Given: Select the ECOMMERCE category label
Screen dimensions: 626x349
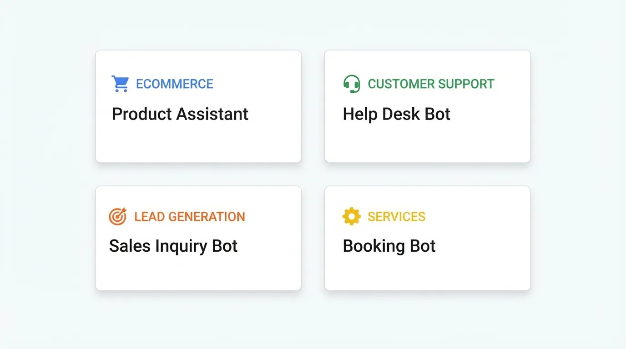Looking at the screenshot, I should 174,84.
